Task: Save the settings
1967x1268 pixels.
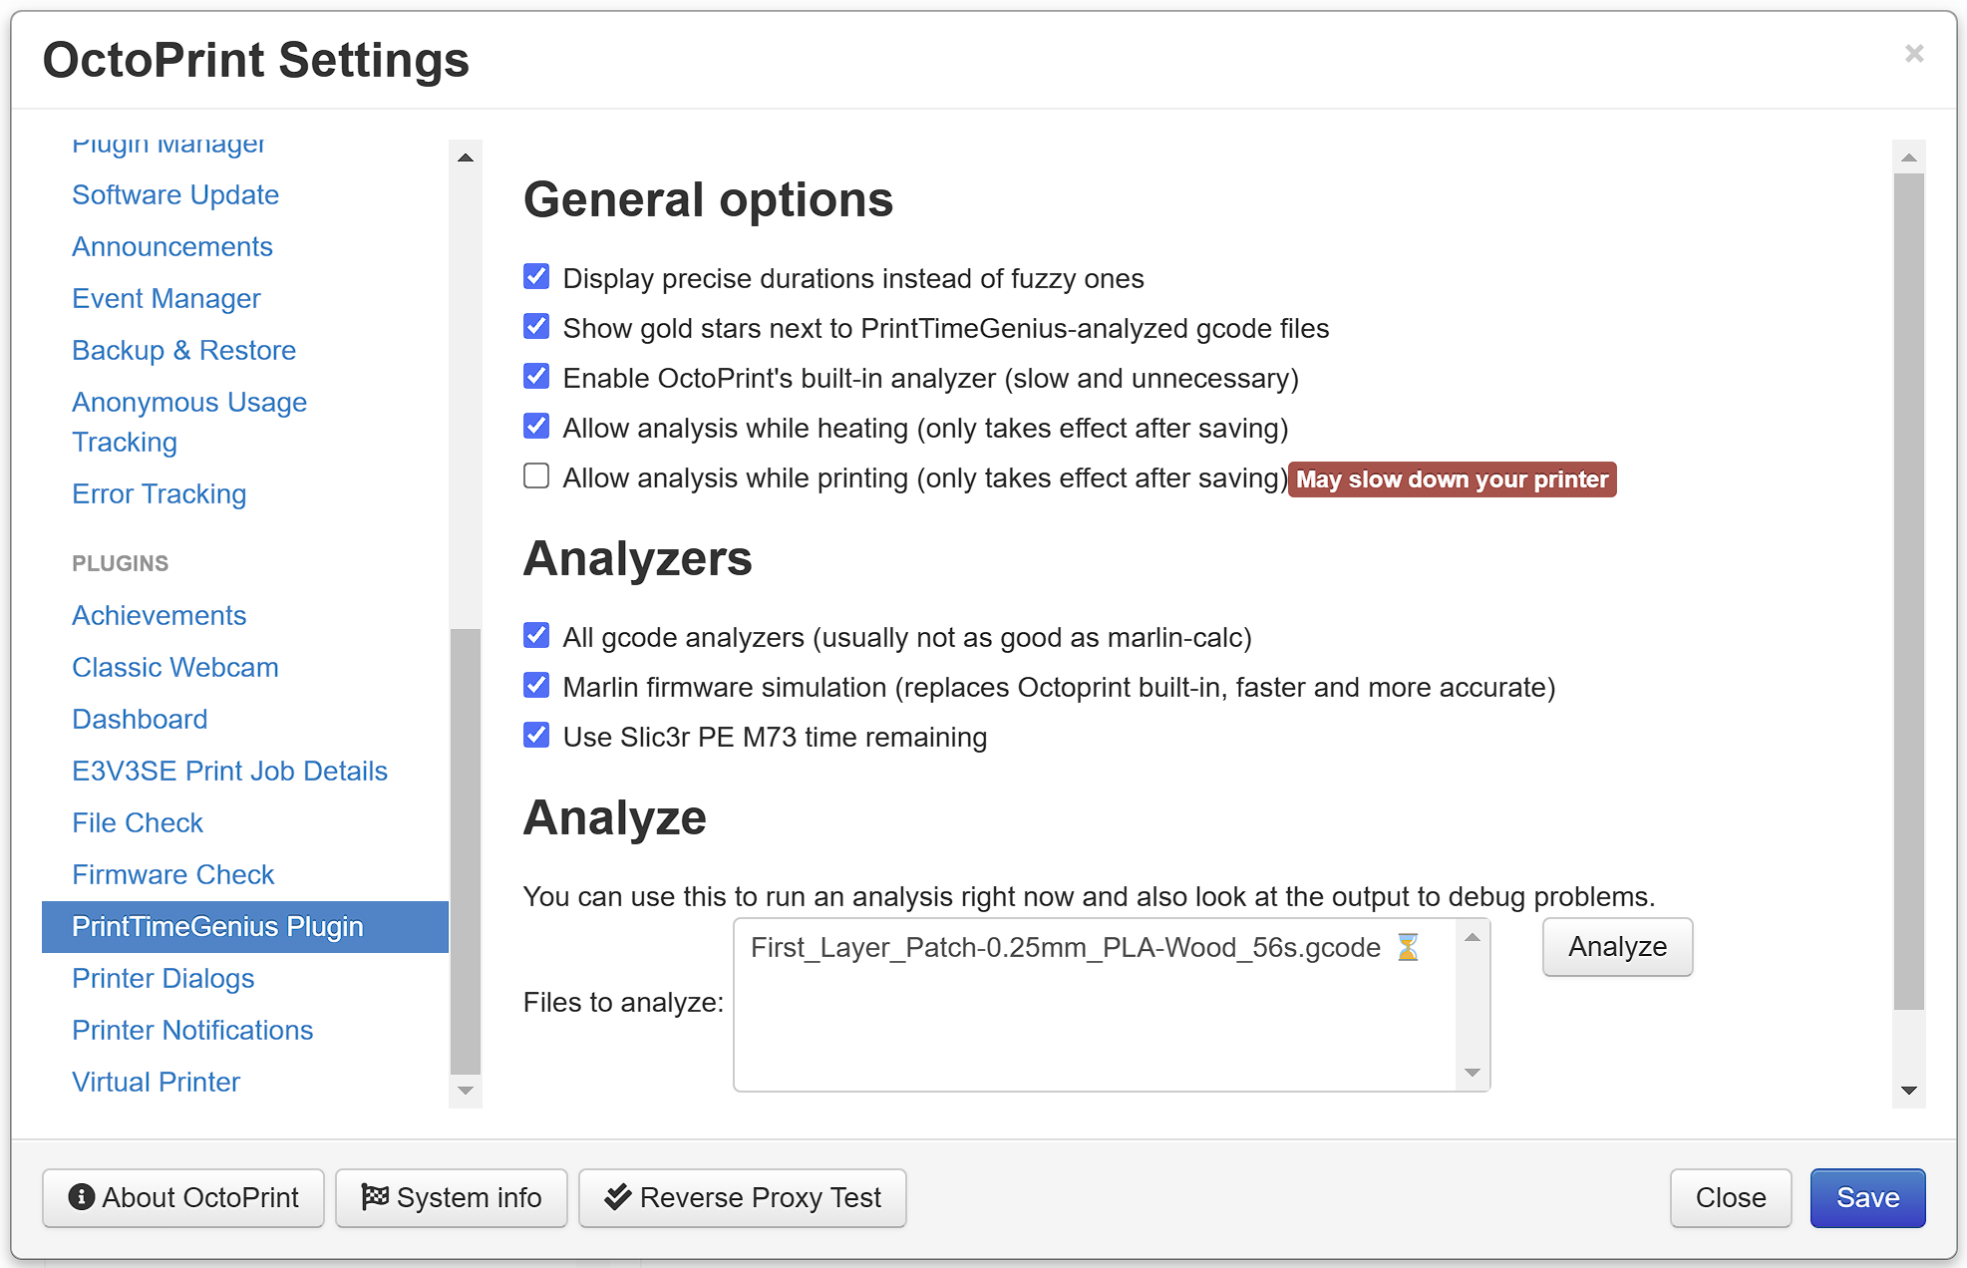Action: point(1867,1197)
